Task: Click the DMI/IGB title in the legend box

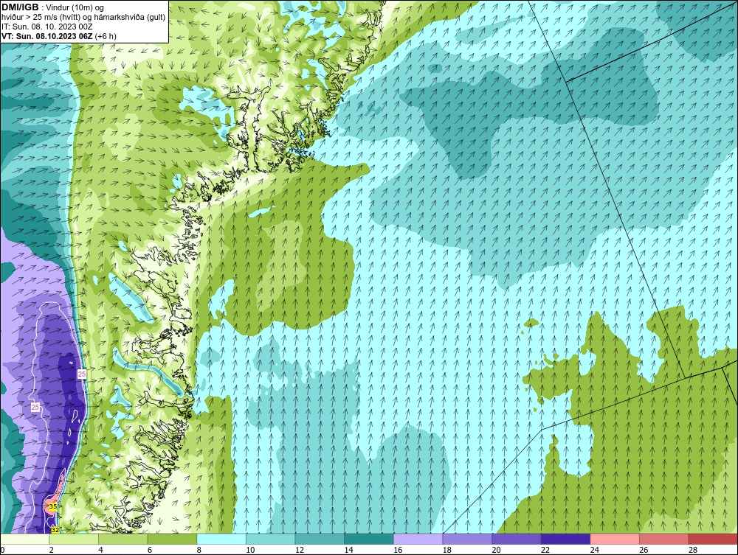Action: [x=20, y=7]
